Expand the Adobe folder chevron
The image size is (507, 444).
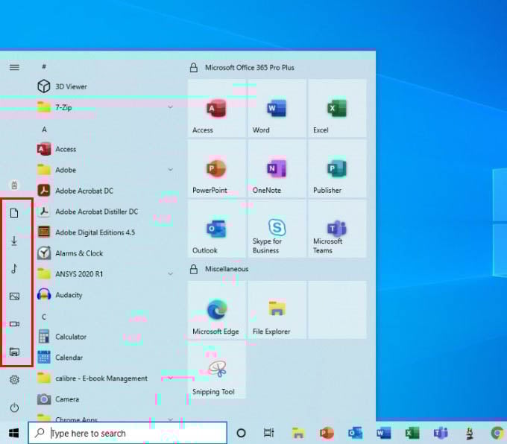click(171, 170)
